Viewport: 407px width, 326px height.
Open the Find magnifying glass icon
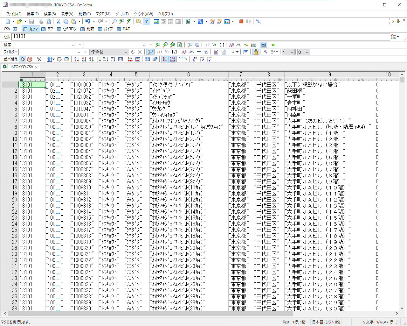[x=114, y=21]
